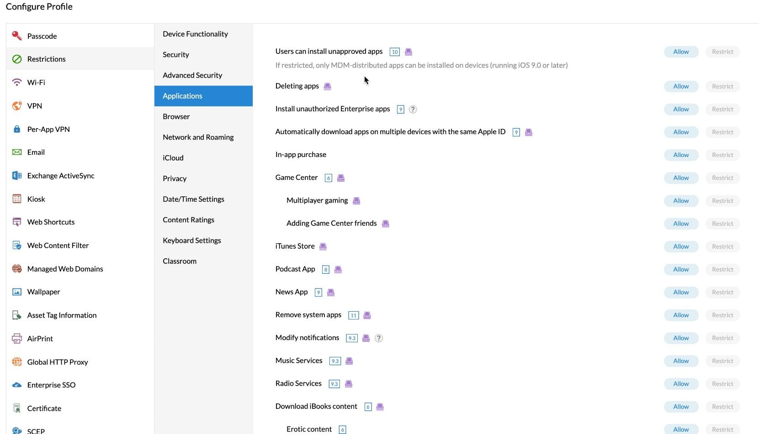Select Web Content Filter profile

tap(80, 245)
